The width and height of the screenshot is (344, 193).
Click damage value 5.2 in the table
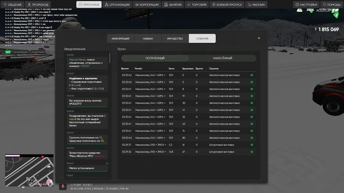pos(171,145)
